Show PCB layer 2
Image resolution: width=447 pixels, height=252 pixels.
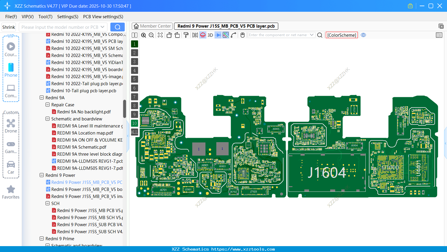coord(134,53)
